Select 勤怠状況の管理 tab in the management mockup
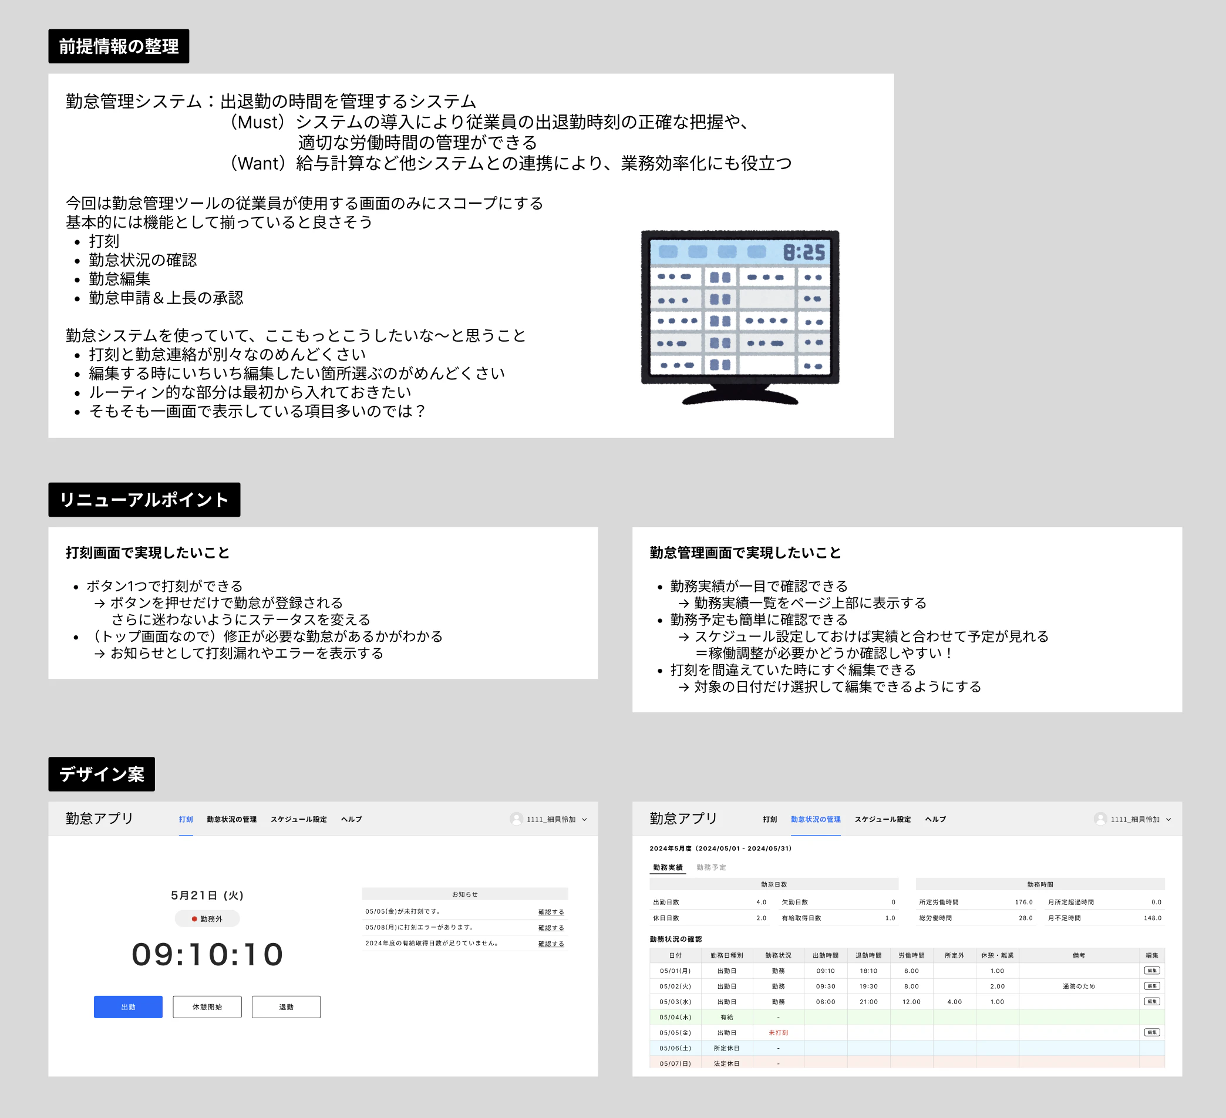Image resolution: width=1226 pixels, height=1118 pixels. [x=816, y=819]
